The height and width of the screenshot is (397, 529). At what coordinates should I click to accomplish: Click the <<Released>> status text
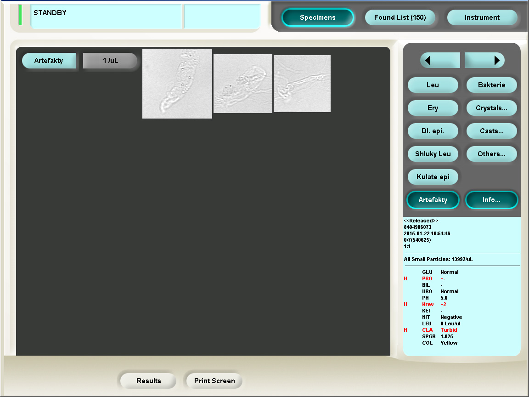click(x=421, y=221)
